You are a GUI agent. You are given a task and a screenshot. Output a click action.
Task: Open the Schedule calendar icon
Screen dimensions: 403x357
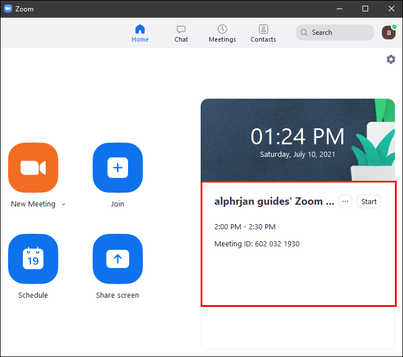pyautogui.click(x=33, y=259)
